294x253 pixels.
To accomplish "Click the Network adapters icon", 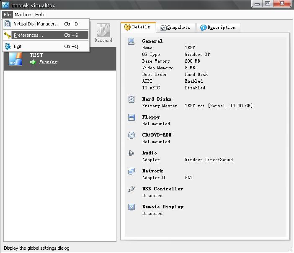I will tap(132, 171).
